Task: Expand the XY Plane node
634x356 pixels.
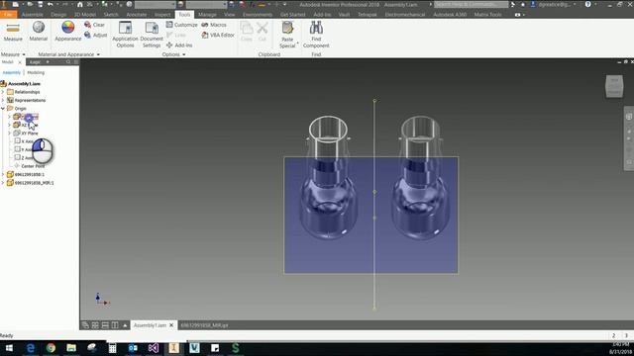Action: pos(9,133)
